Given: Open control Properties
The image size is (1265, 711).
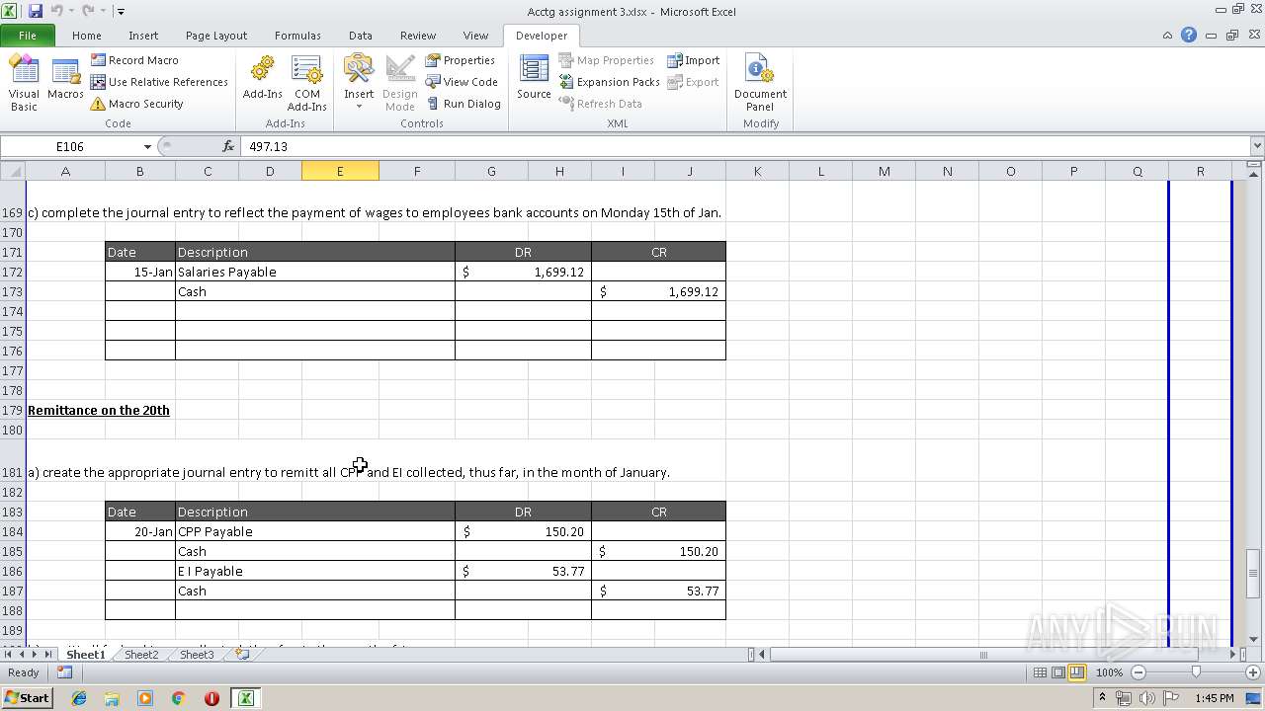Looking at the screenshot, I should click(461, 60).
